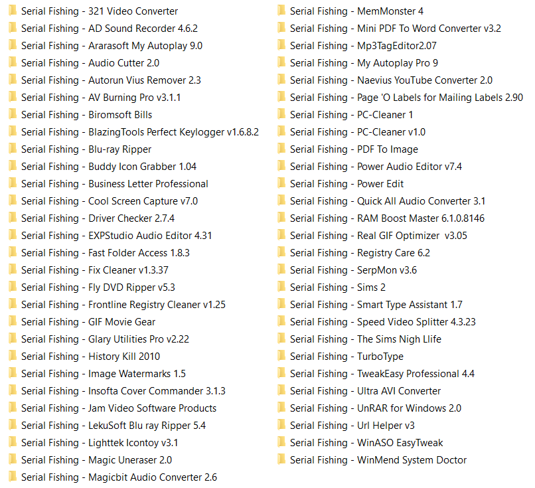The image size is (535, 488).
Task: Click folder icon next to Autorun Vius Remover 2.3
Action: [13, 80]
